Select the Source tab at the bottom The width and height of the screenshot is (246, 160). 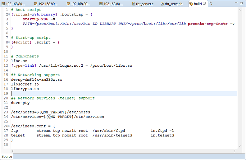(7, 157)
